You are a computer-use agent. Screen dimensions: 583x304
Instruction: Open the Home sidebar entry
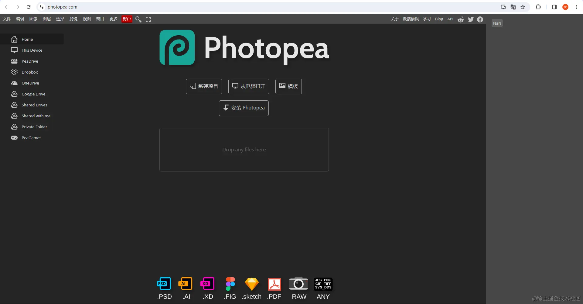32,39
